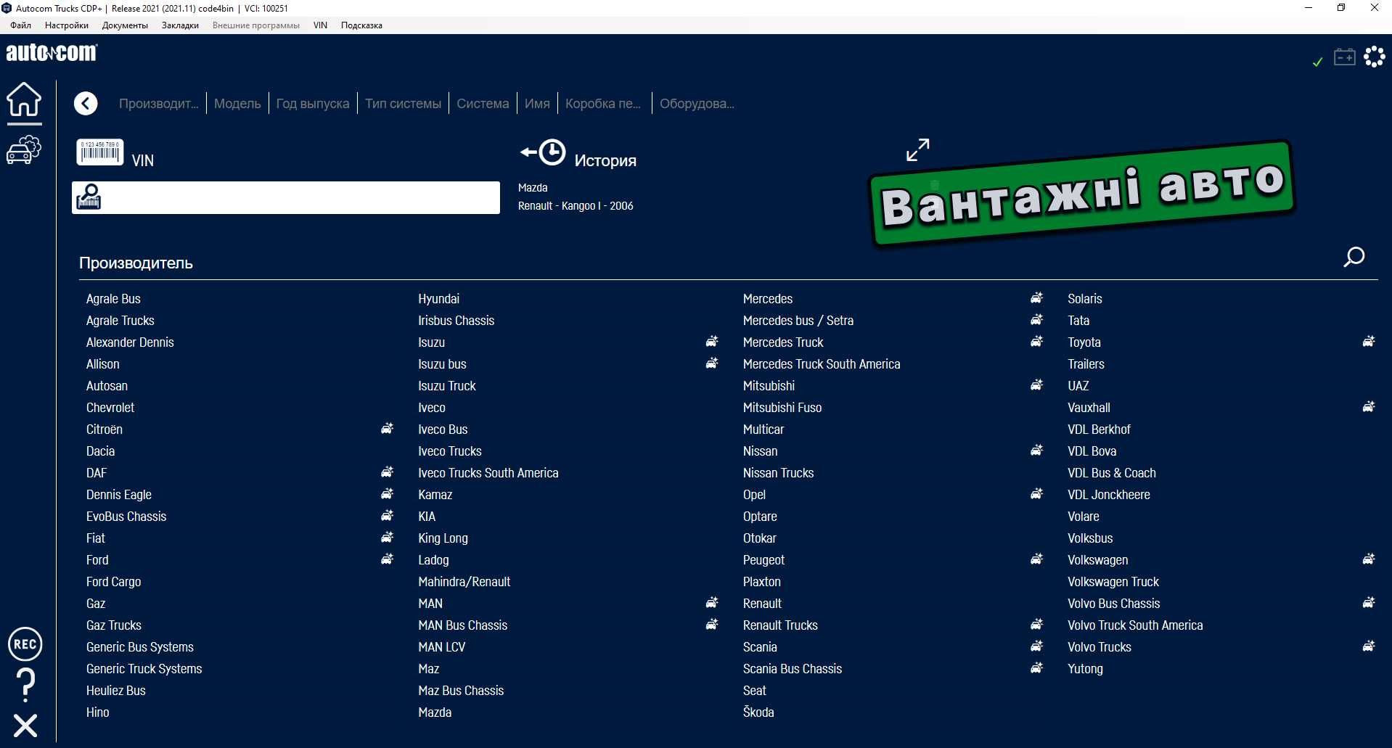Select the Оборудова... breadcrumb step
Image resolution: width=1392 pixels, height=748 pixels.
pos(697,104)
